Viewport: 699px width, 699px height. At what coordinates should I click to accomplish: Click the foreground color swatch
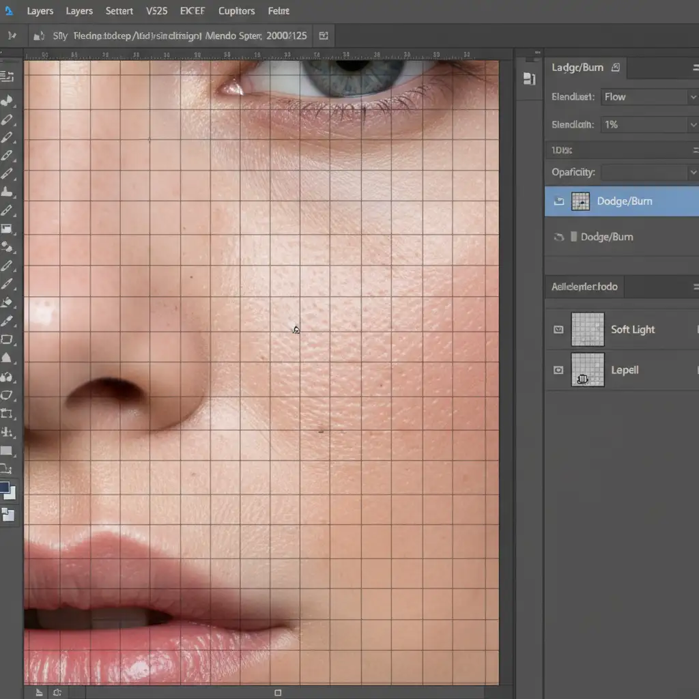tap(5, 488)
